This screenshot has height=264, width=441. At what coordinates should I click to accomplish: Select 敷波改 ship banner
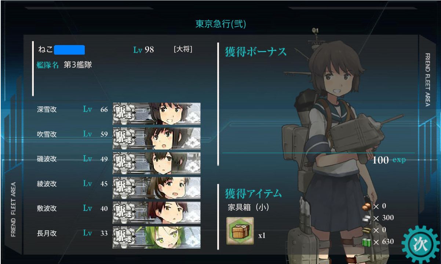(x=157, y=212)
